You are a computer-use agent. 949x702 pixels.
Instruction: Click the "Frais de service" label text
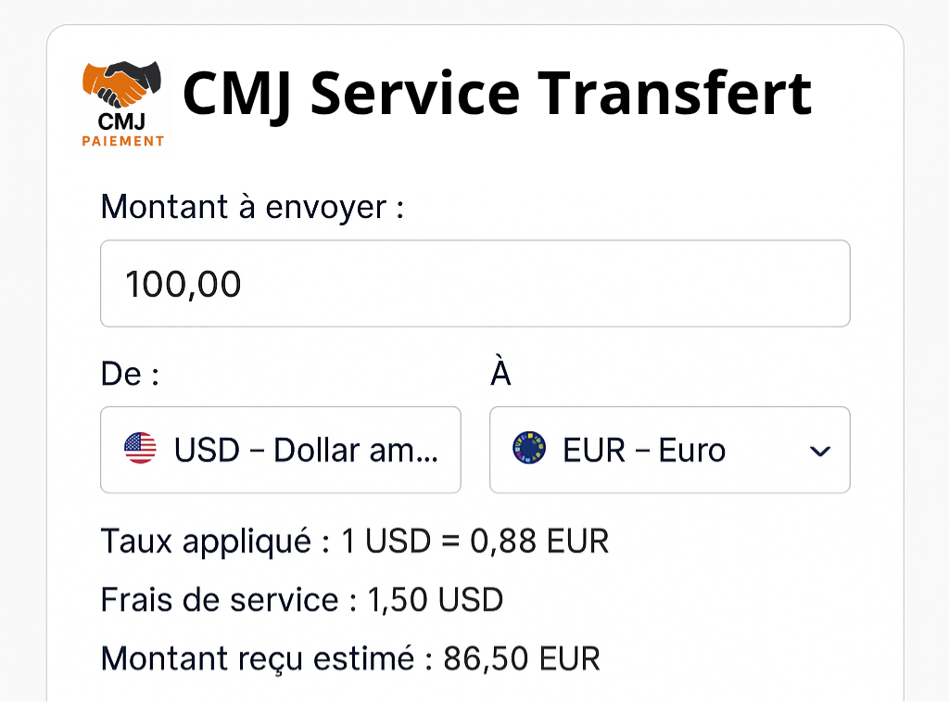(x=219, y=600)
